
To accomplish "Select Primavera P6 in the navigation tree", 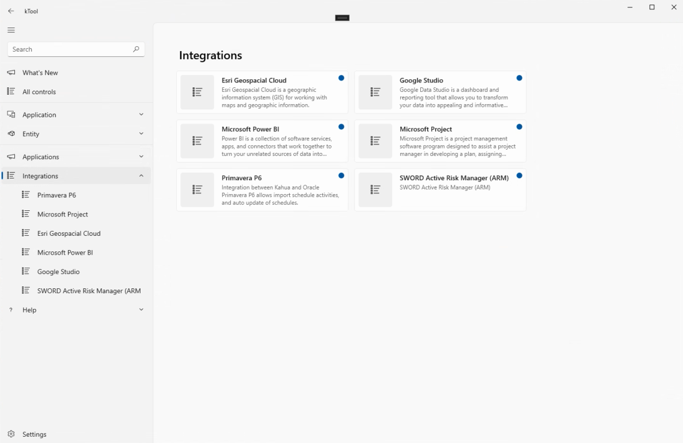I will tap(76, 195).
